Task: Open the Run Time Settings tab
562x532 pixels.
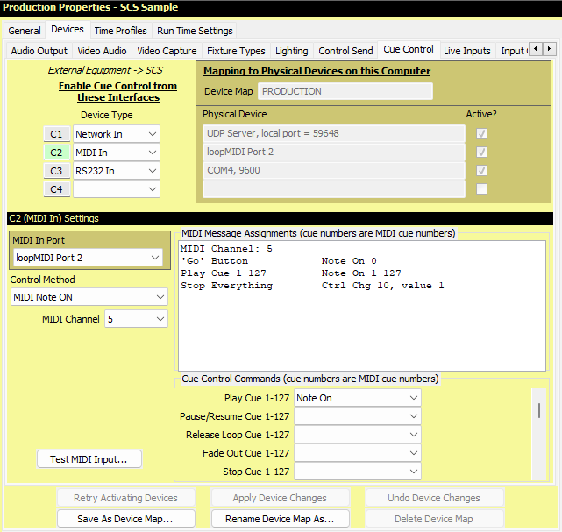Action: coord(195,31)
